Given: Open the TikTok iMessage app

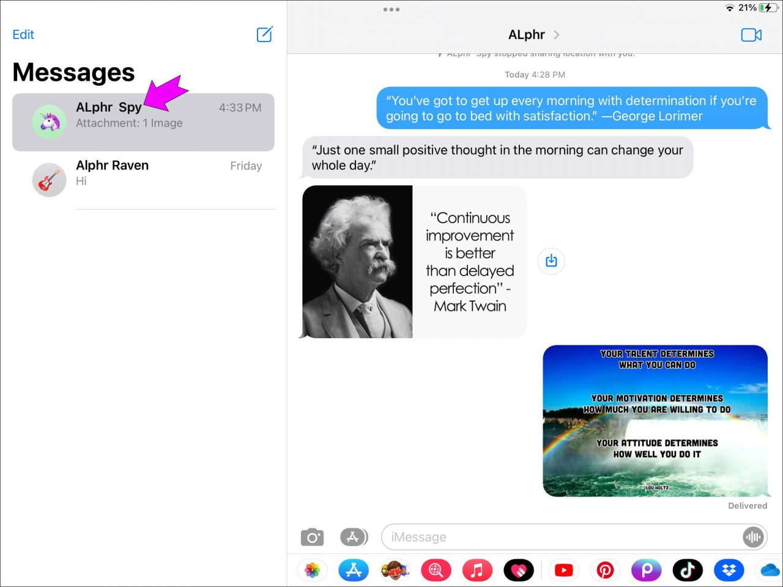Looking at the screenshot, I should 687,570.
